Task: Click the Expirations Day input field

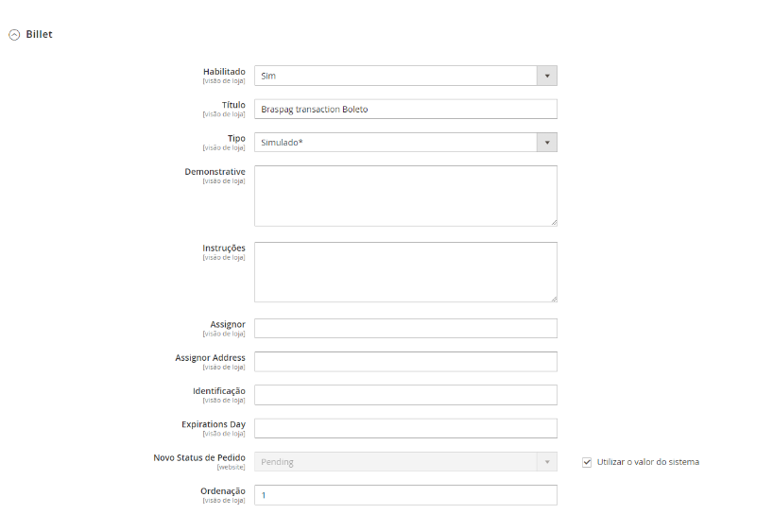Action: (405, 428)
